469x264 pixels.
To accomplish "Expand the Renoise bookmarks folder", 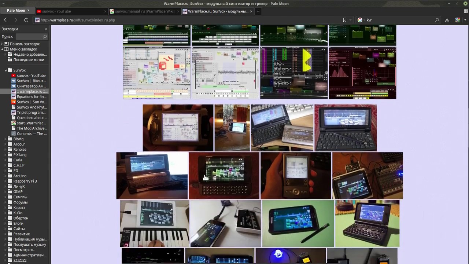I will coord(6,150).
